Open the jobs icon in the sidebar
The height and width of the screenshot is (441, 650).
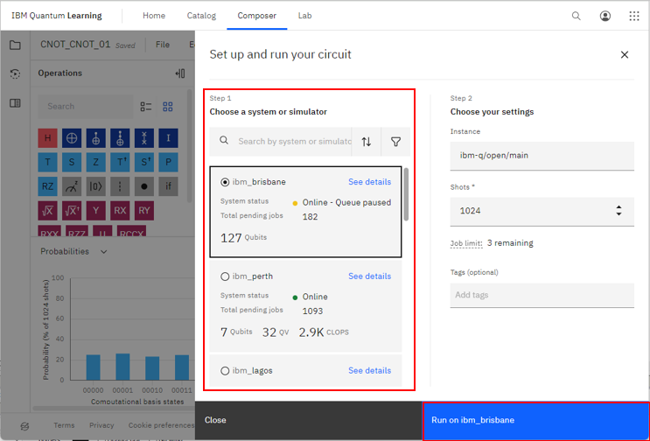click(15, 73)
